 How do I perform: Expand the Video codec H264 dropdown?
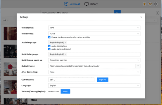click(x=94, y=34)
